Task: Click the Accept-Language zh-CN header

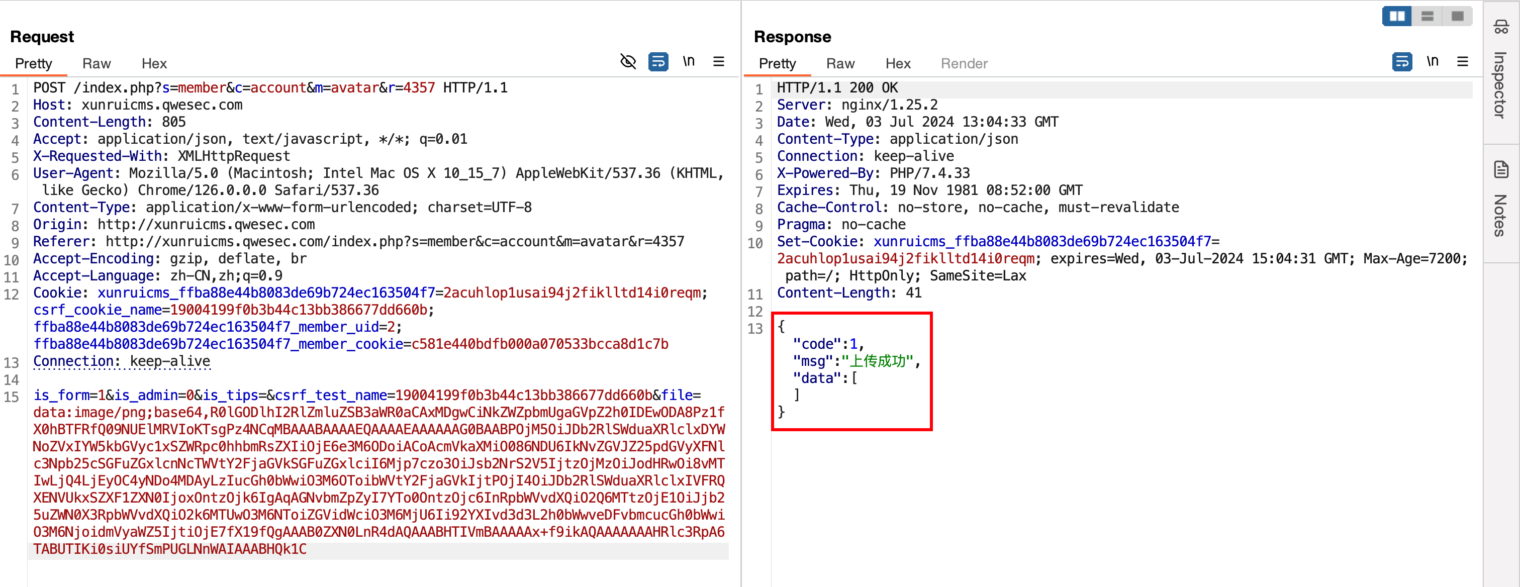Action: [x=157, y=276]
